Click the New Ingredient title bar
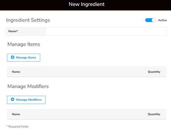The image size is (171, 131). pos(86,4)
